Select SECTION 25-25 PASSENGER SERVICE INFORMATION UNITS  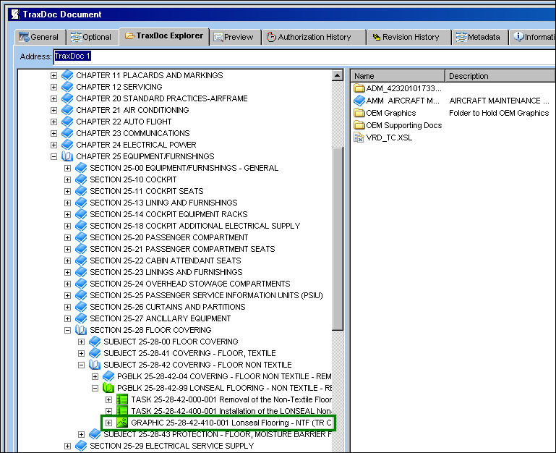[x=206, y=295]
